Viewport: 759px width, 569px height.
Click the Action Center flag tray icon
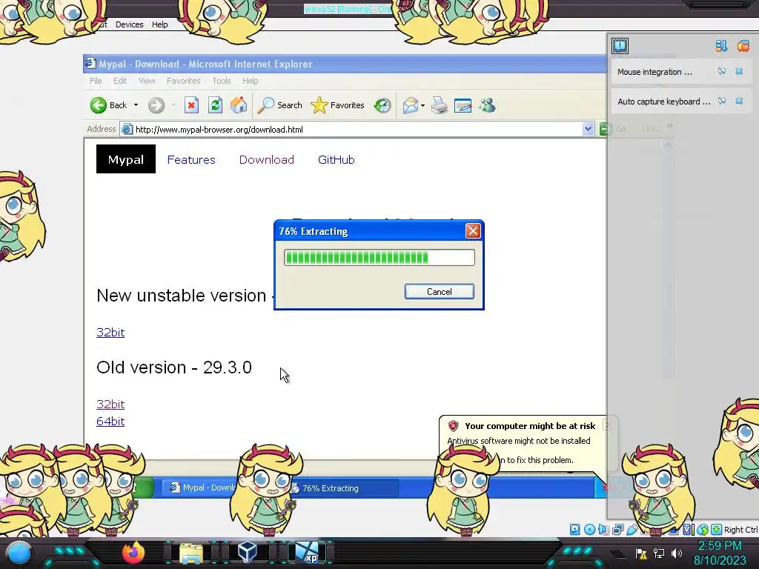point(641,553)
